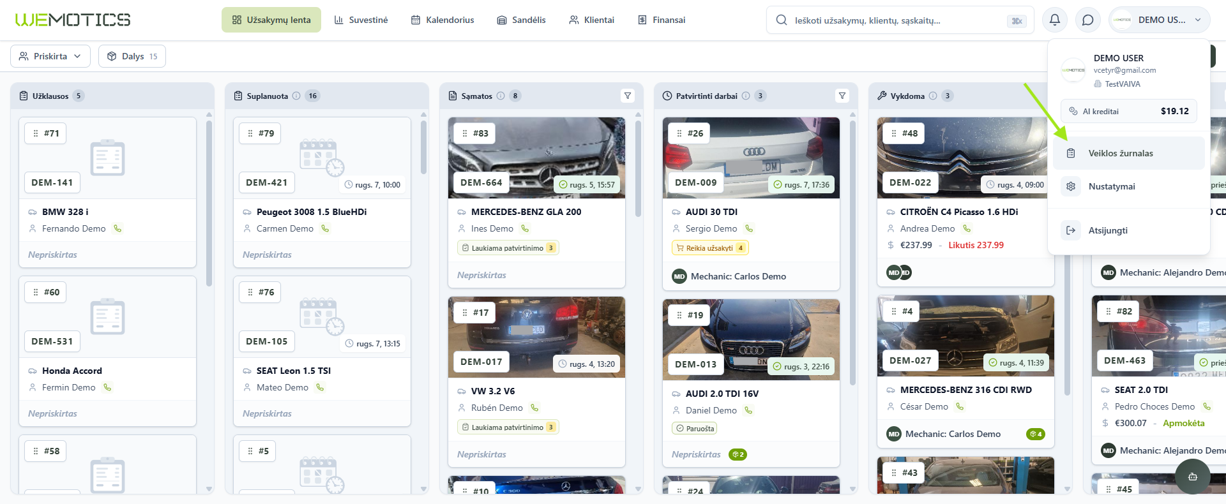Expand the Priskirta filter dropdown
1226x504 pixels.
pyautogui.click(x=50, y=56)
